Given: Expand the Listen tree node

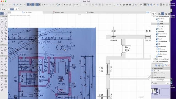Looking at the screenshot, I should (x=155, y=57).
